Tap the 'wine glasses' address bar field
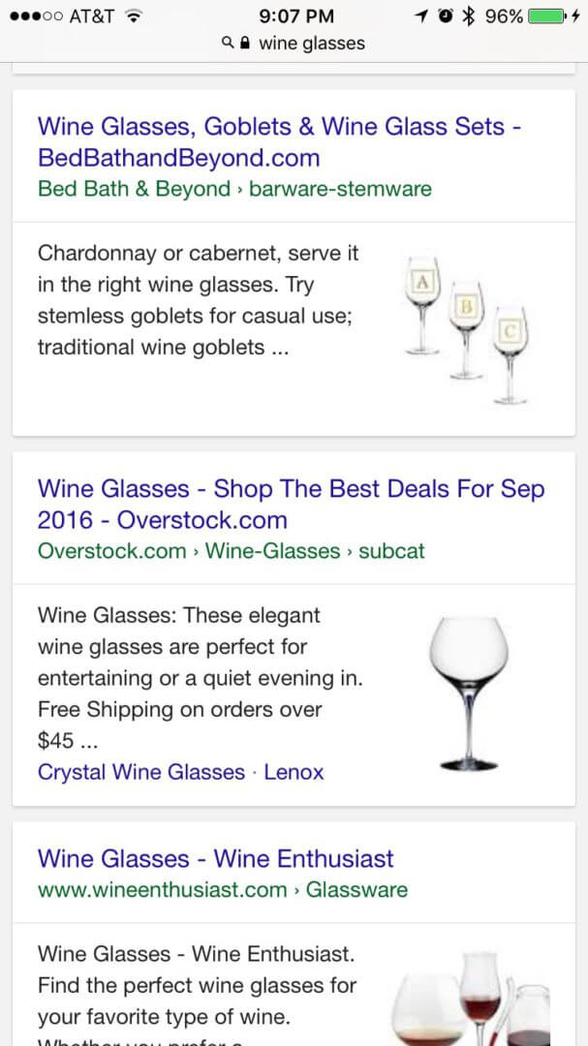Image resolution: width=588 pixels, height=1046 pixels. [310, 43]
